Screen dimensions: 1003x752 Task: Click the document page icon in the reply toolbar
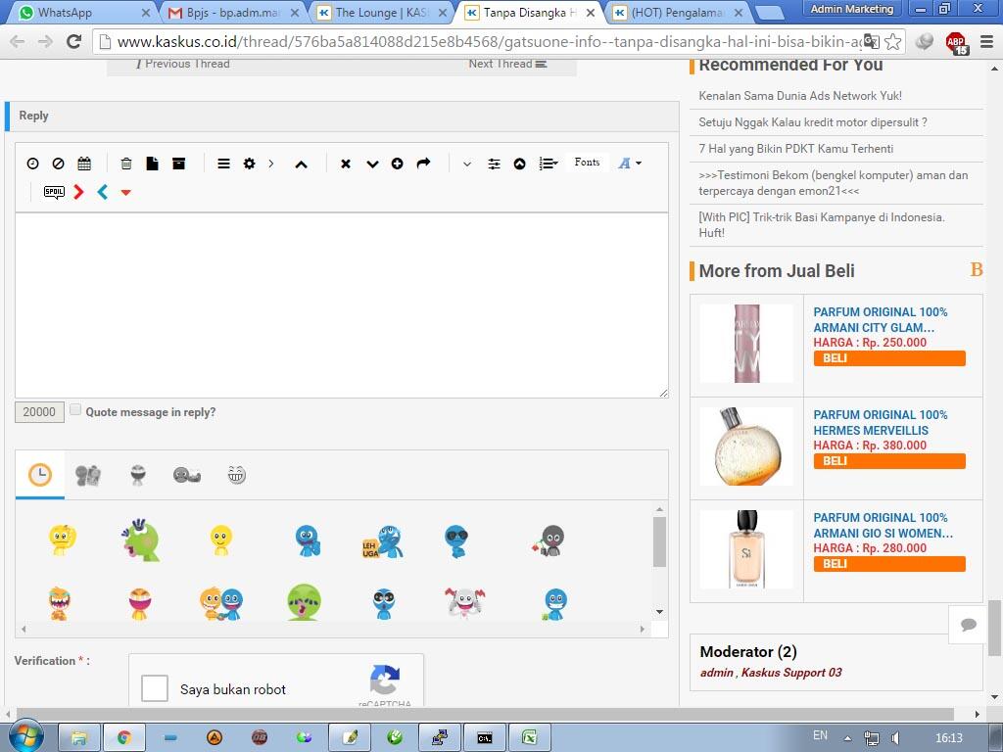[x=152, y=164]
